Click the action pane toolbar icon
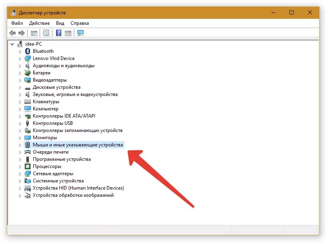The width and height of the screenshot is (328, 244). (x=68, y=33)
